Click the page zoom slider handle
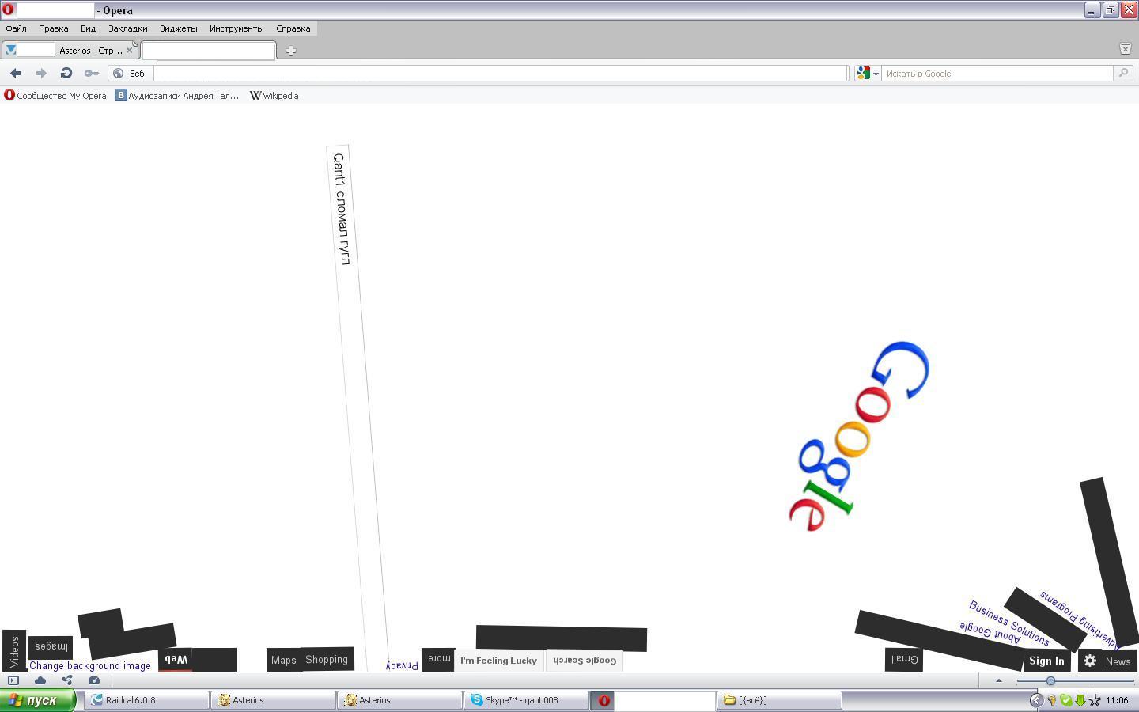 [1050, 680]
